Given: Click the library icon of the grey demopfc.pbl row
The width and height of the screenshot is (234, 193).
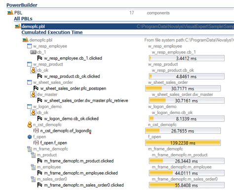Looking at the screenshot, I should point(25,40).
